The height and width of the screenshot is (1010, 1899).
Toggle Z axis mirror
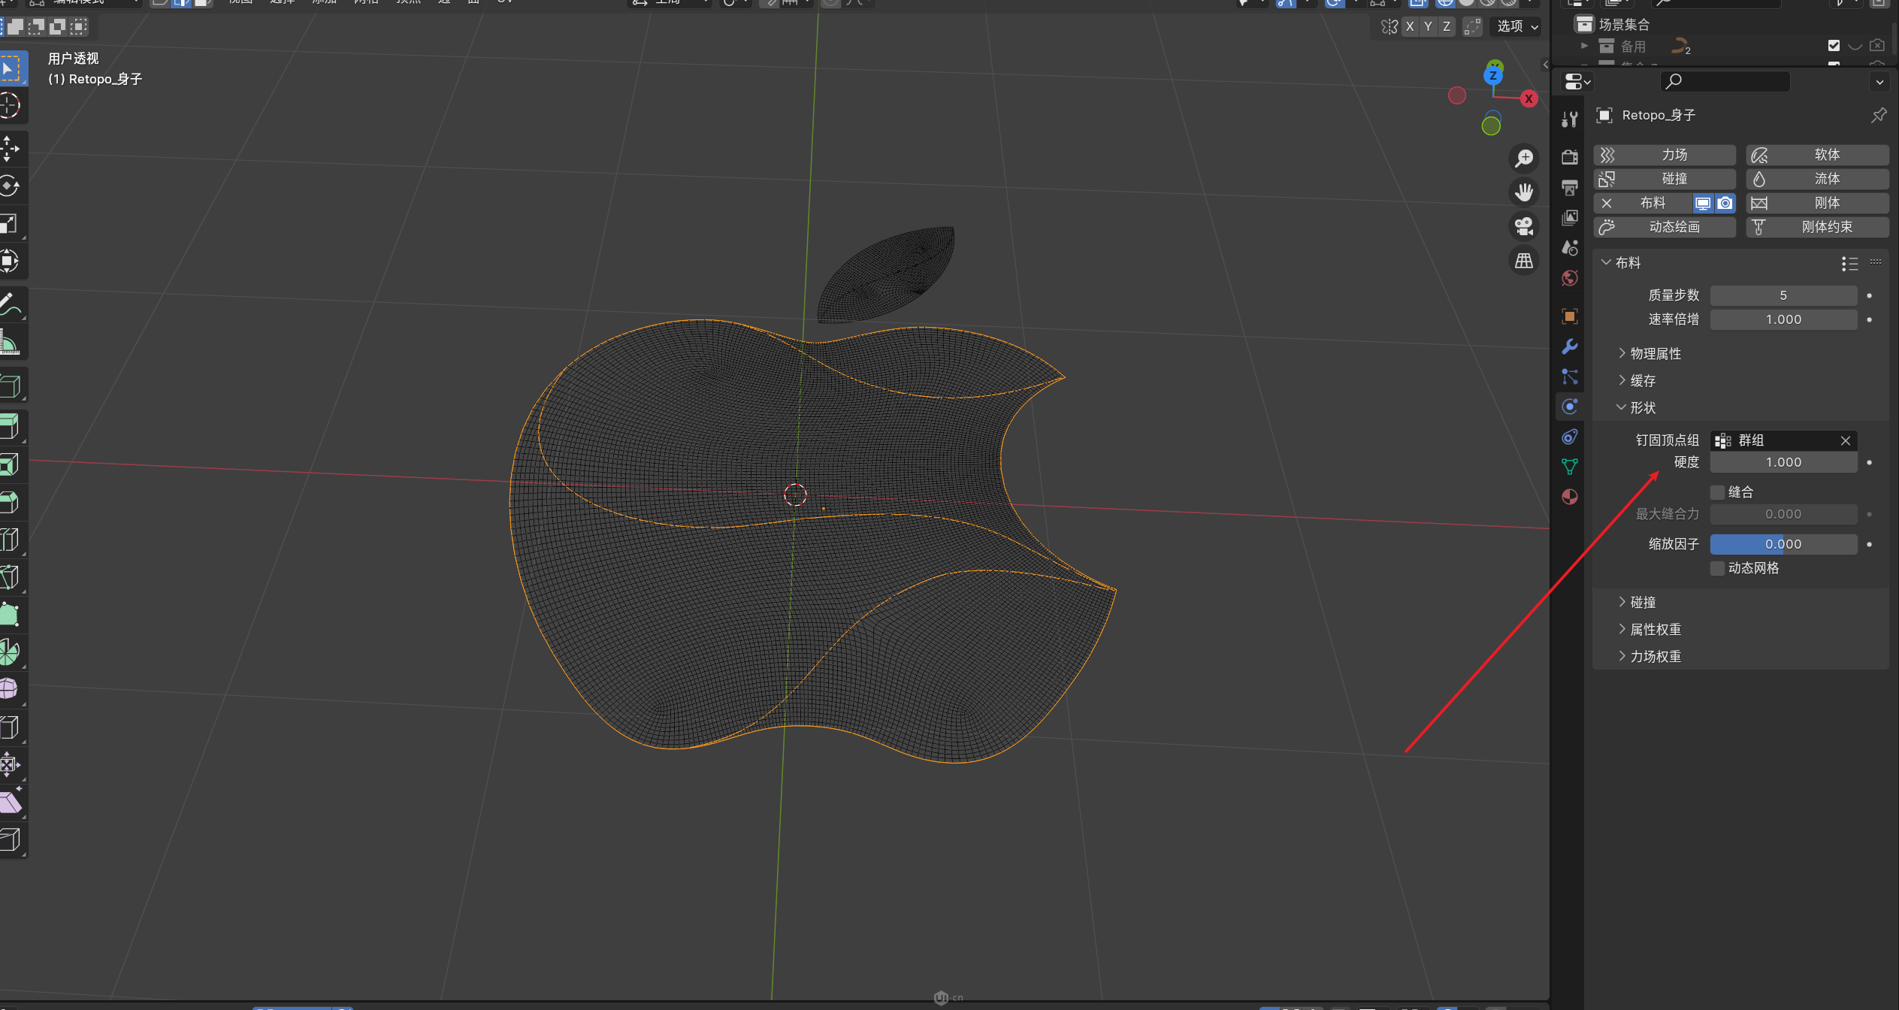pyautogui.click(x=1446, y=27)
